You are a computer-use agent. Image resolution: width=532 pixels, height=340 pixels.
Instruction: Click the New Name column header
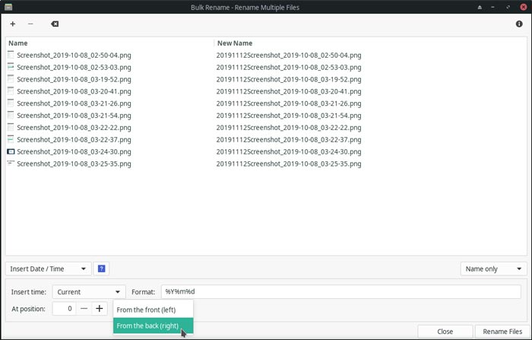(370, 43)
